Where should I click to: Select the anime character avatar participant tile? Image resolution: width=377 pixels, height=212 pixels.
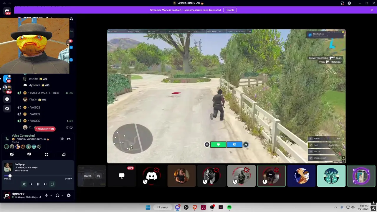(301, 176)
